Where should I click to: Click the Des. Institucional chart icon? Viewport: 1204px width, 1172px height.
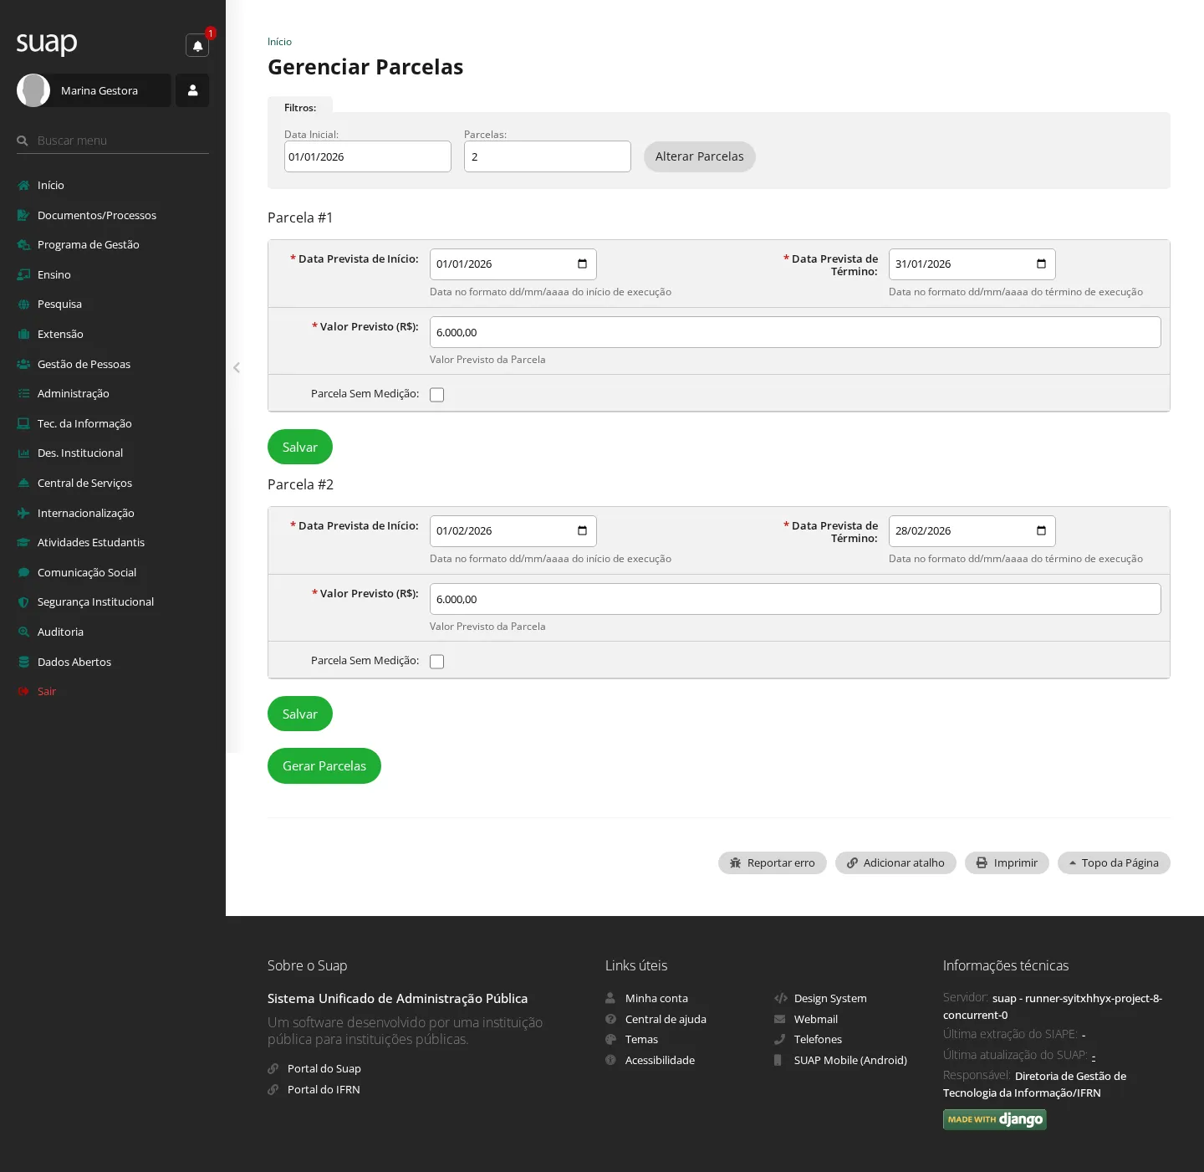coord(23,453)
